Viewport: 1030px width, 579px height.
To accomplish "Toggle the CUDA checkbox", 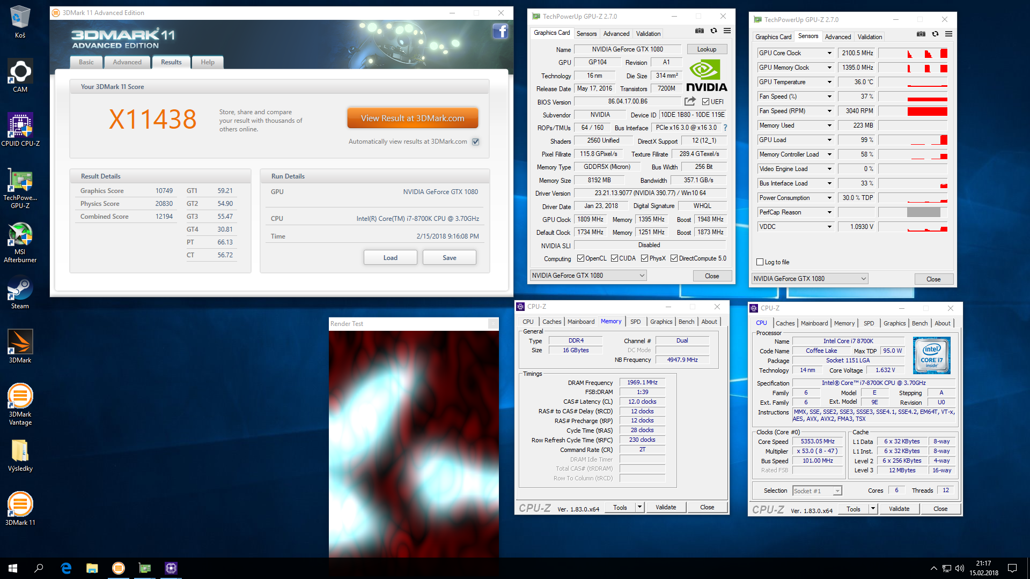I will pyautogui.click(x=614, y=258).
